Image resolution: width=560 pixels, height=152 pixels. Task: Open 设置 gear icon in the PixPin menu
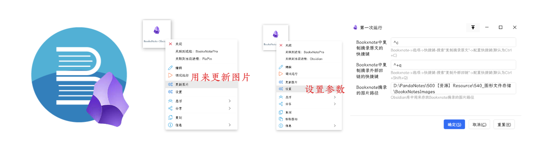pyautogui.click(x=170, y=92)
